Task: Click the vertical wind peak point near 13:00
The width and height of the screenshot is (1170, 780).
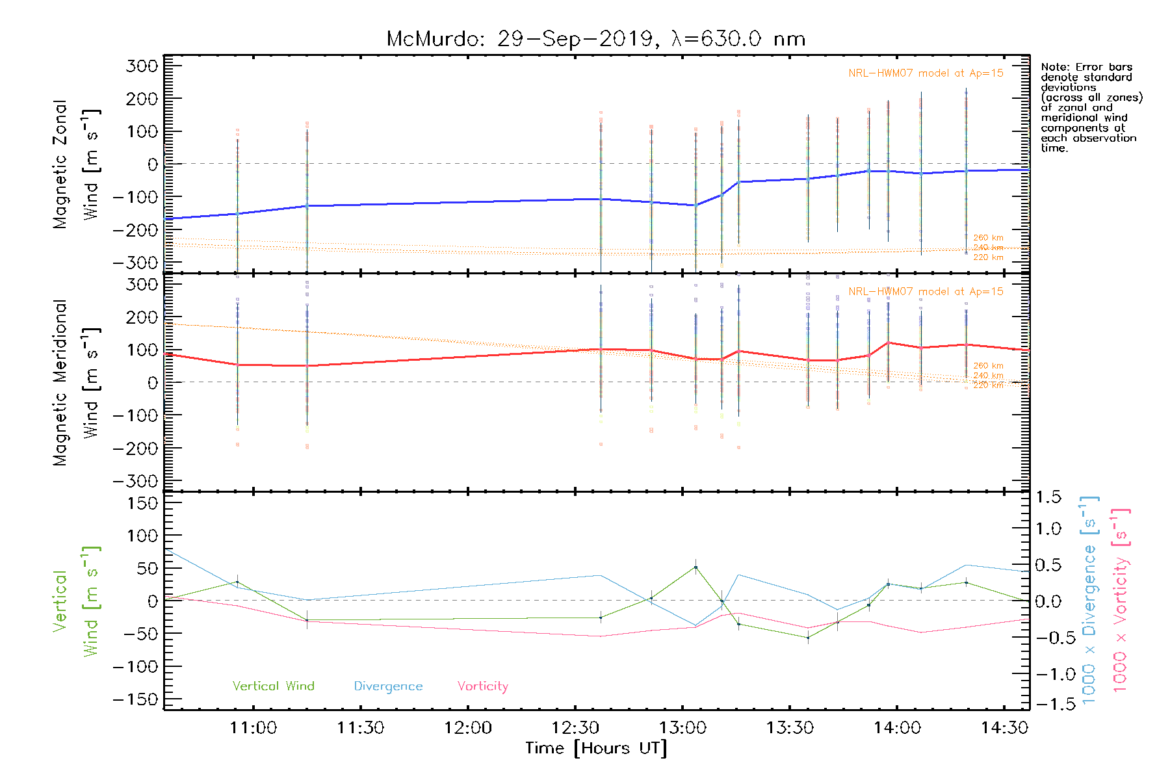Action: pos(695,567)
